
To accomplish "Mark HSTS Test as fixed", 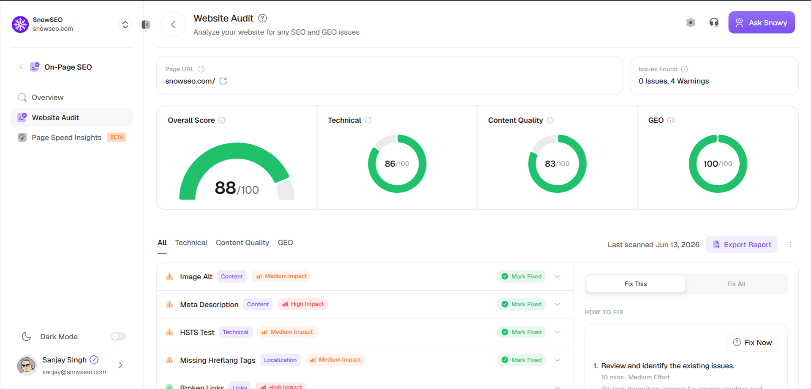I will 521,332.
